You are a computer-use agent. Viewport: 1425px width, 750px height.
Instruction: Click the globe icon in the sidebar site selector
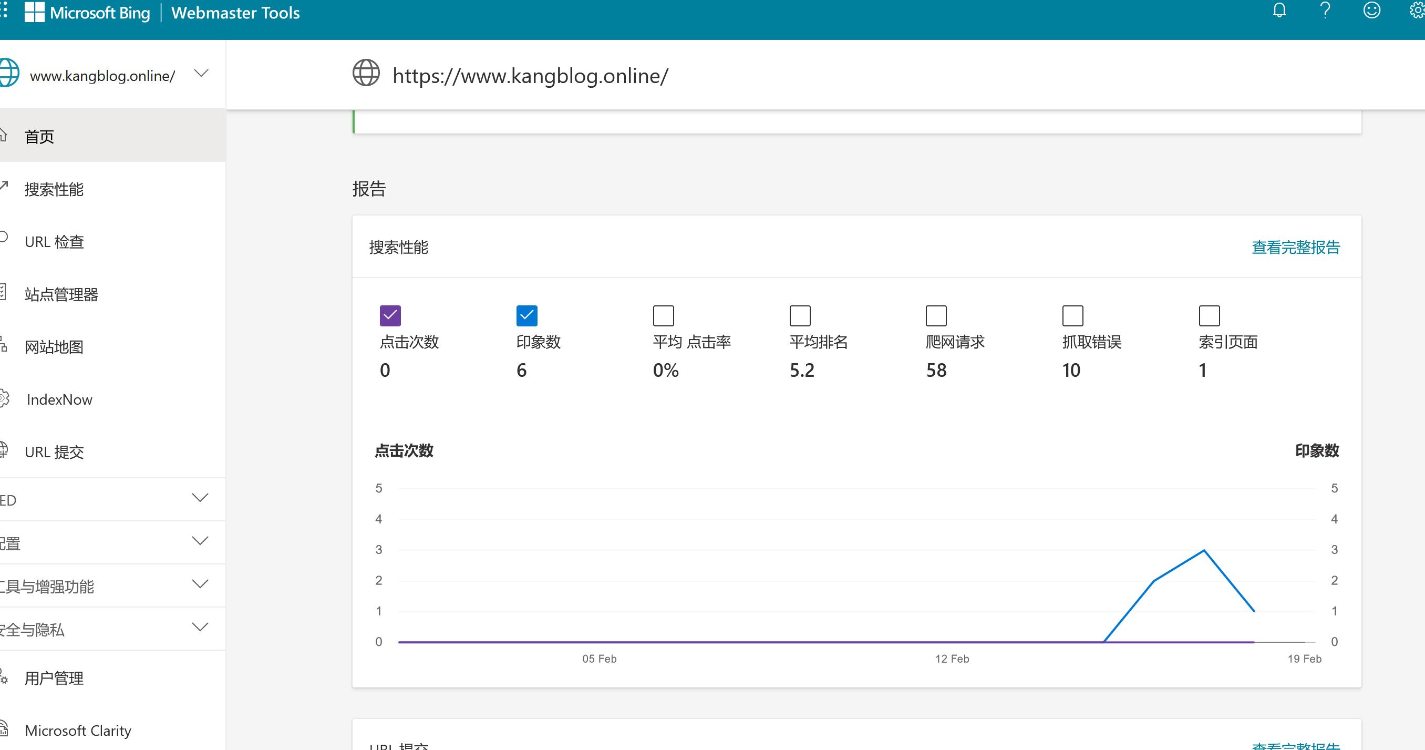pos(8,73)
